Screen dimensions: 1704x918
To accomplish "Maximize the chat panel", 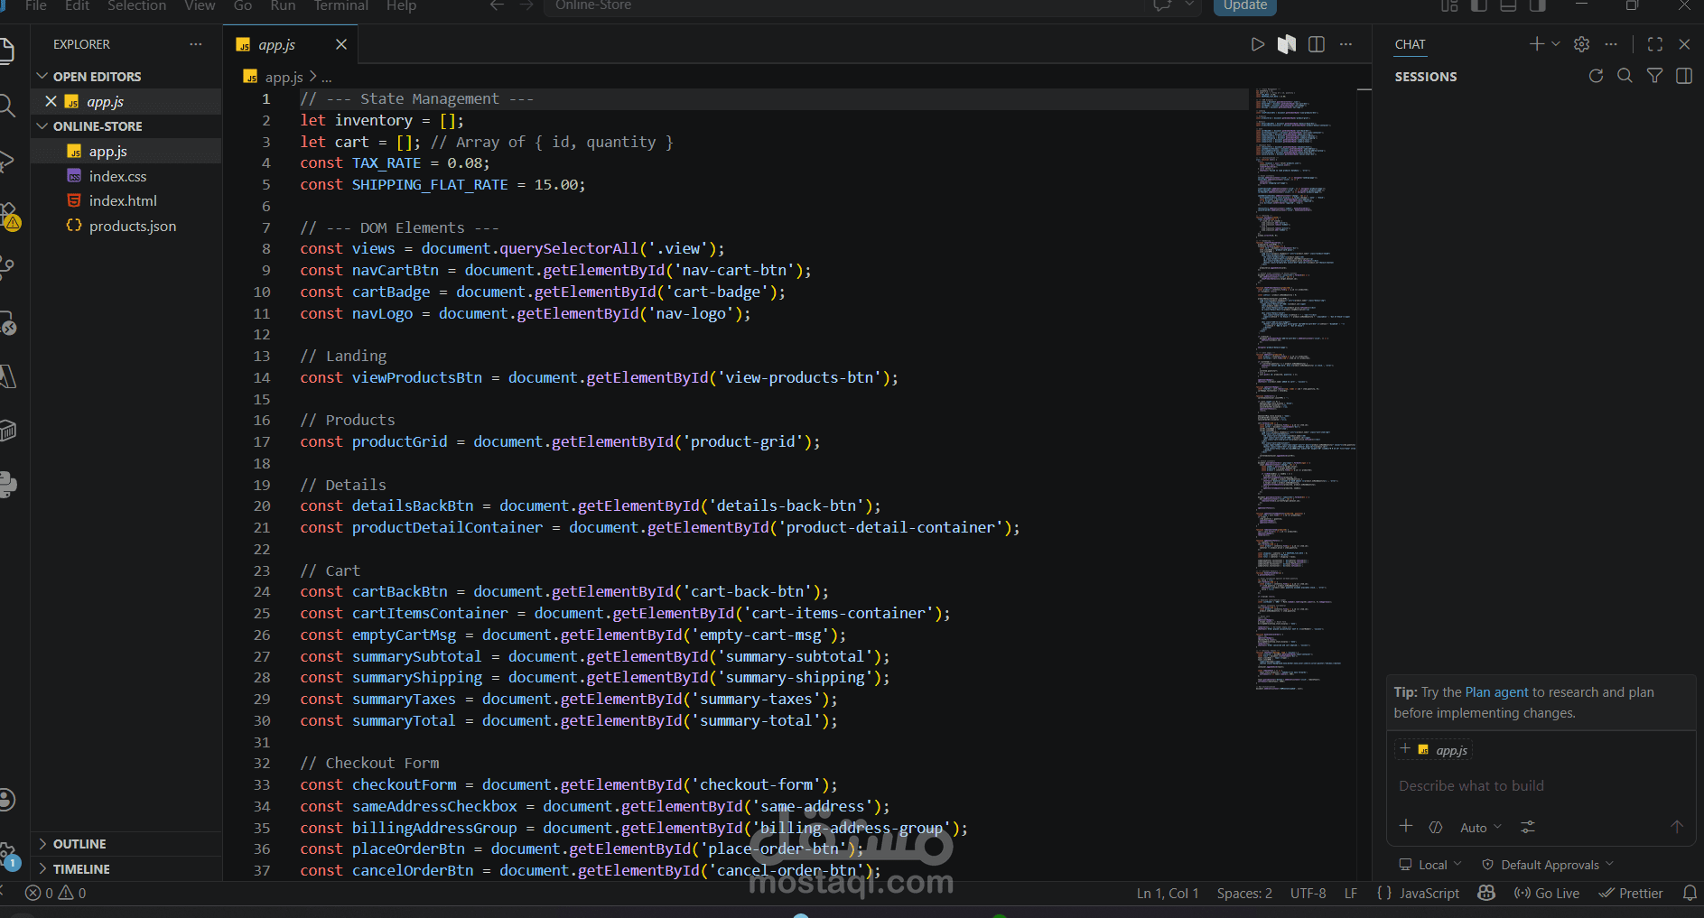I will [1654, 44].
